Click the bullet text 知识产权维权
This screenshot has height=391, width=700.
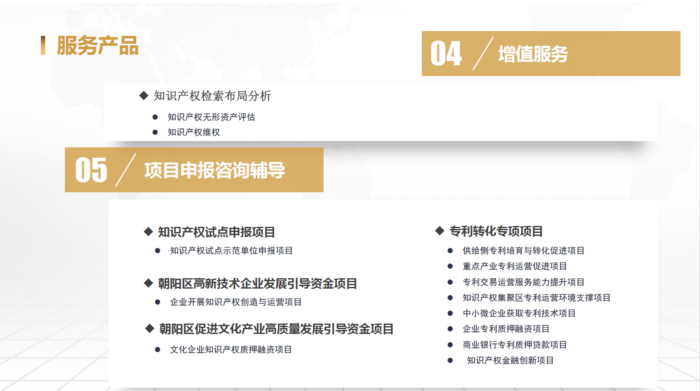click(194, 132)
